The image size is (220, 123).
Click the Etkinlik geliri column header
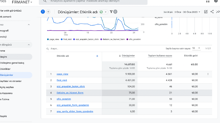coord(191,56)
